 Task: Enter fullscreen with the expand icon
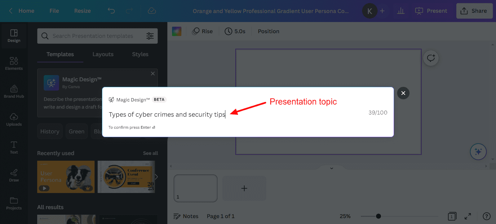[x=468, y=216]
